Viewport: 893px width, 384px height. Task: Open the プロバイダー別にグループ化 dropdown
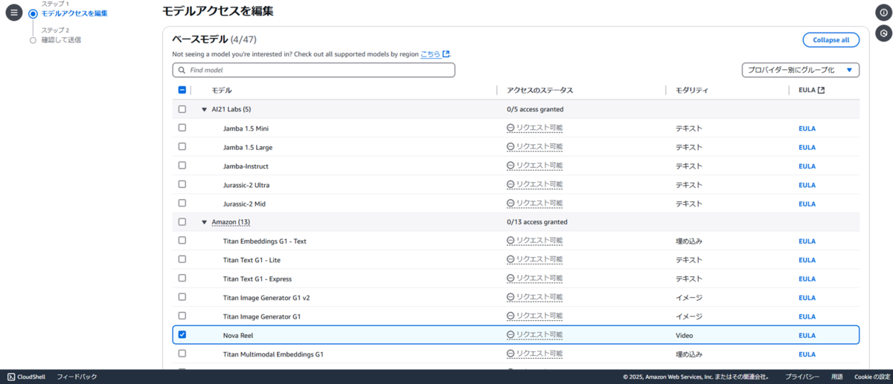(x=800, y=70)
